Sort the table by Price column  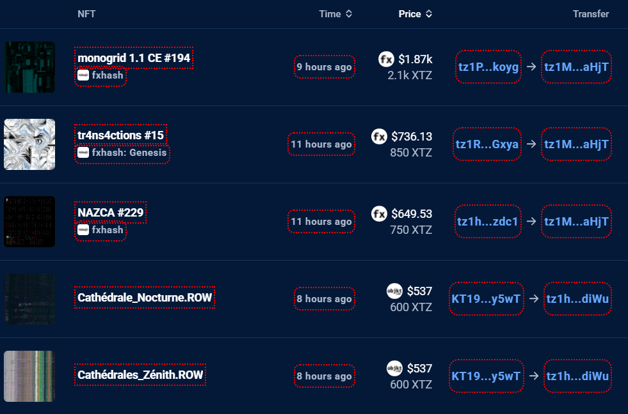tap(415, 14)
